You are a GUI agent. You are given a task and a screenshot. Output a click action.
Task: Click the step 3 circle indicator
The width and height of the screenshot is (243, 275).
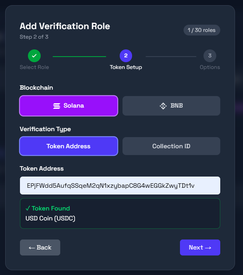coord(209,56)
